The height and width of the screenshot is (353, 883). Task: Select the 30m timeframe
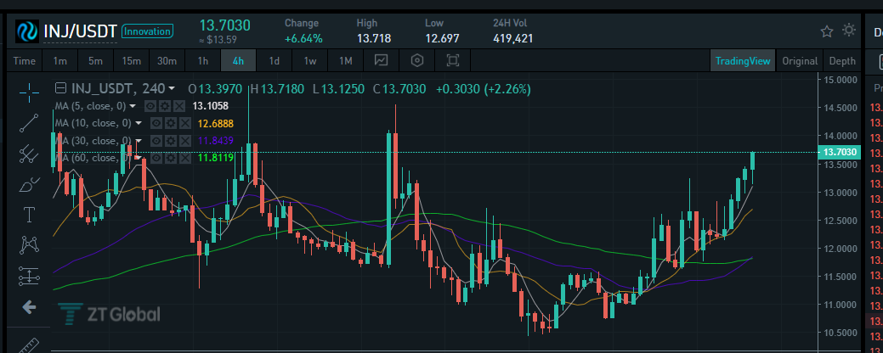(167, 61)
